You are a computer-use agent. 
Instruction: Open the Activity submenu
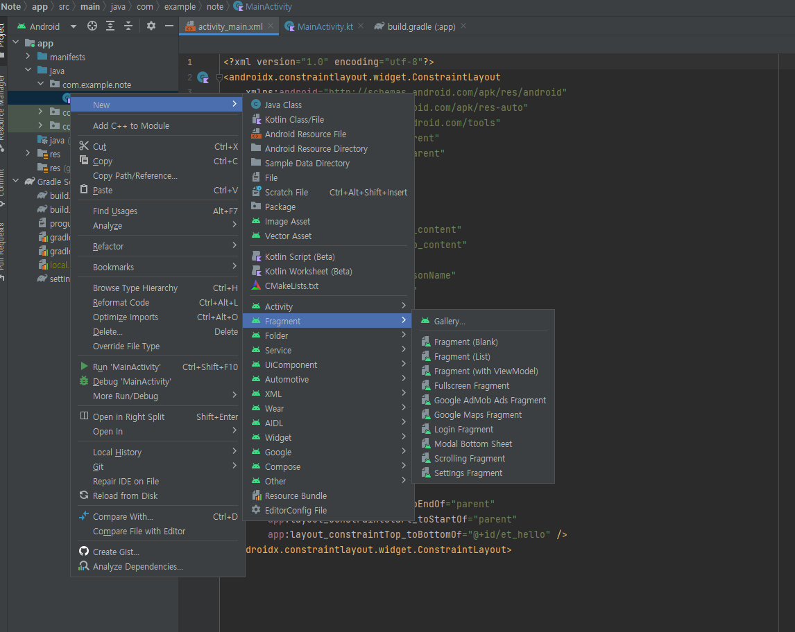click(327, 306)
